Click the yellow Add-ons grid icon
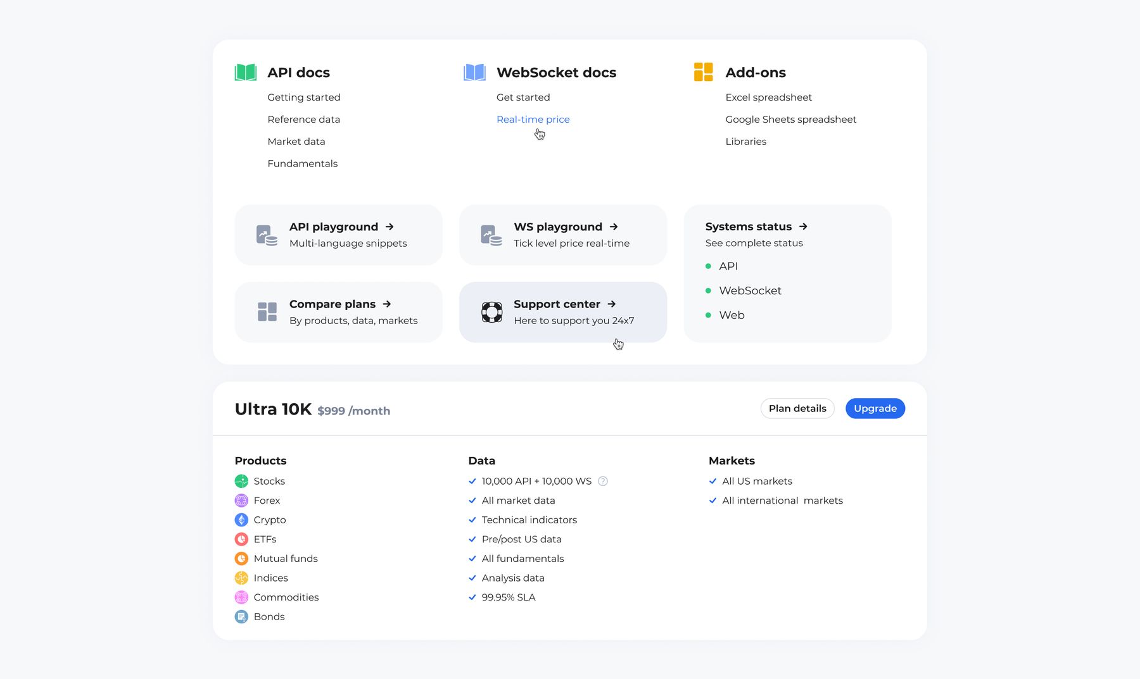Viewport: 1140px width, 679px height. 703,72
